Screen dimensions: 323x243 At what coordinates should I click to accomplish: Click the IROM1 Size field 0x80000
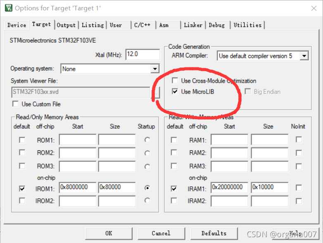[x=117, y=188]
